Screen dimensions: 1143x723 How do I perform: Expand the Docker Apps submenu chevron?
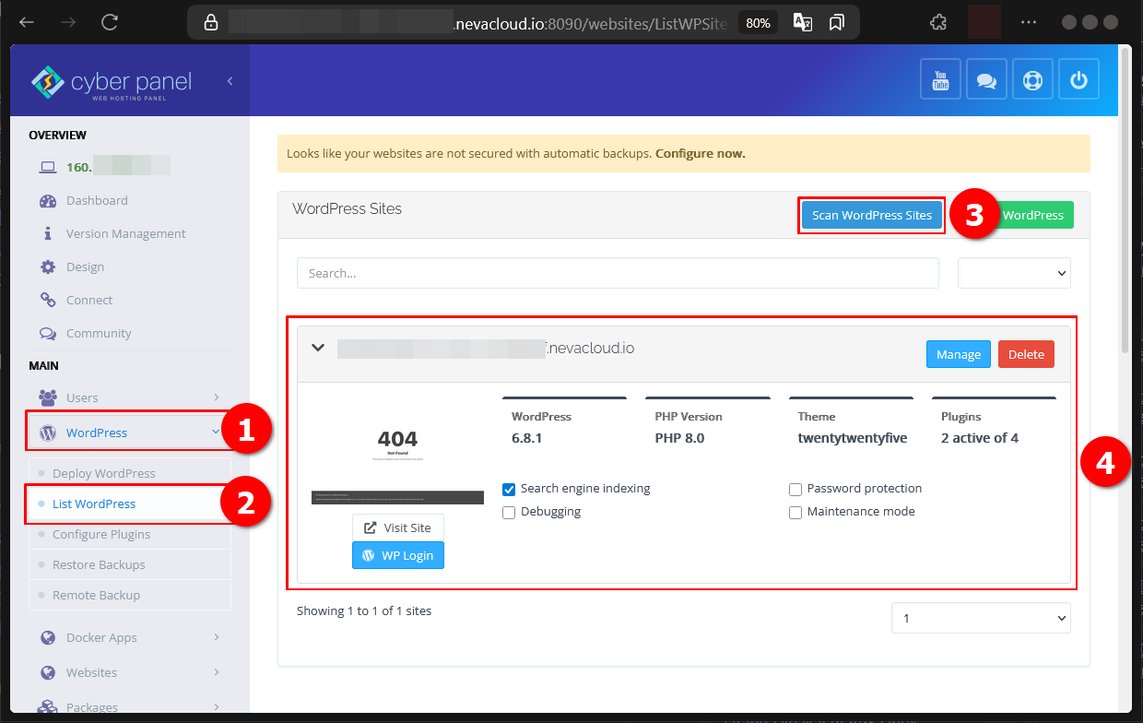click(216, 637)
